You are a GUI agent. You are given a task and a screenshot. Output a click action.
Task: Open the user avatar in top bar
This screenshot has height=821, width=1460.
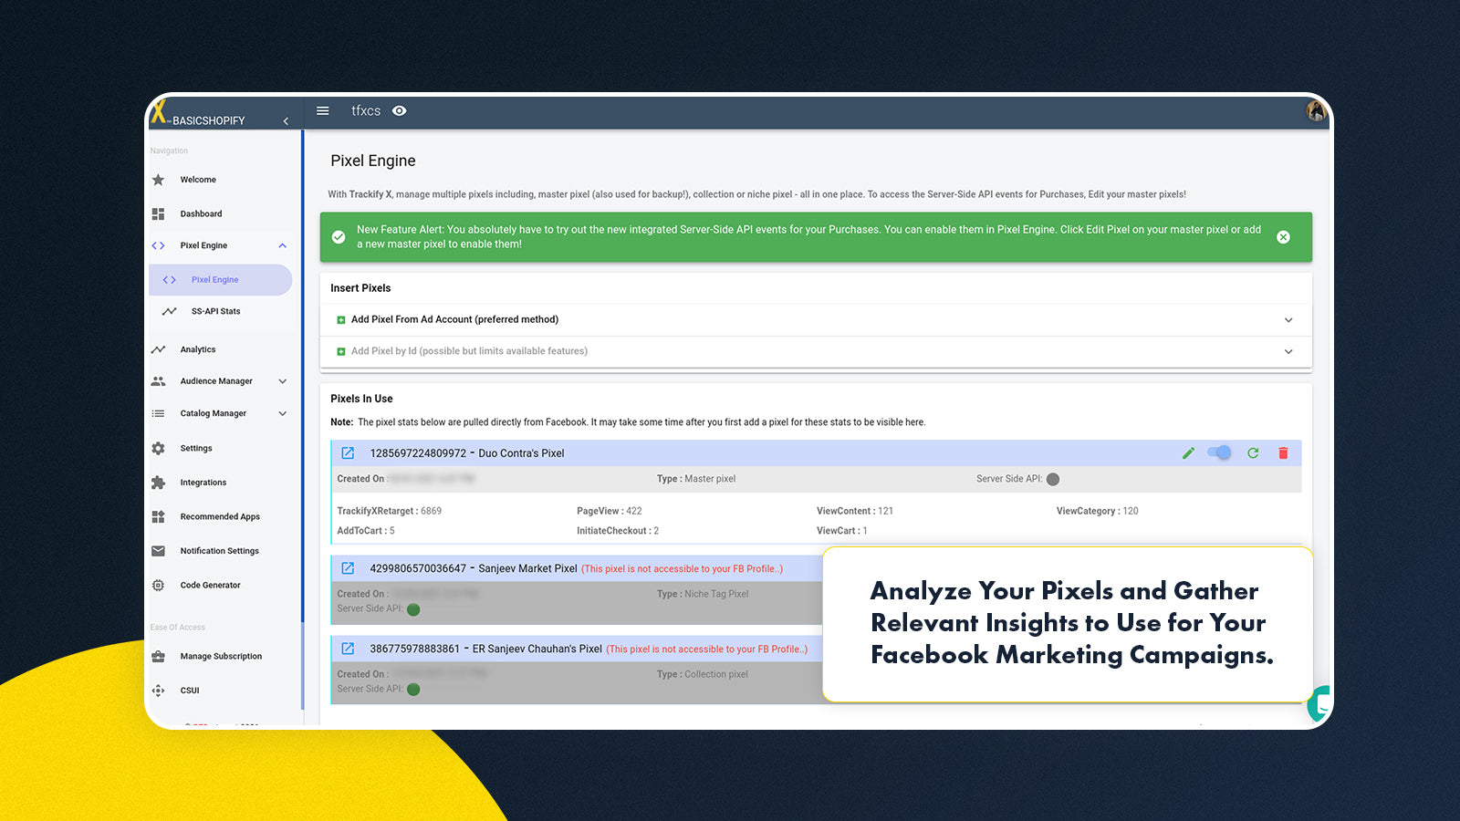coord(1315,110)
